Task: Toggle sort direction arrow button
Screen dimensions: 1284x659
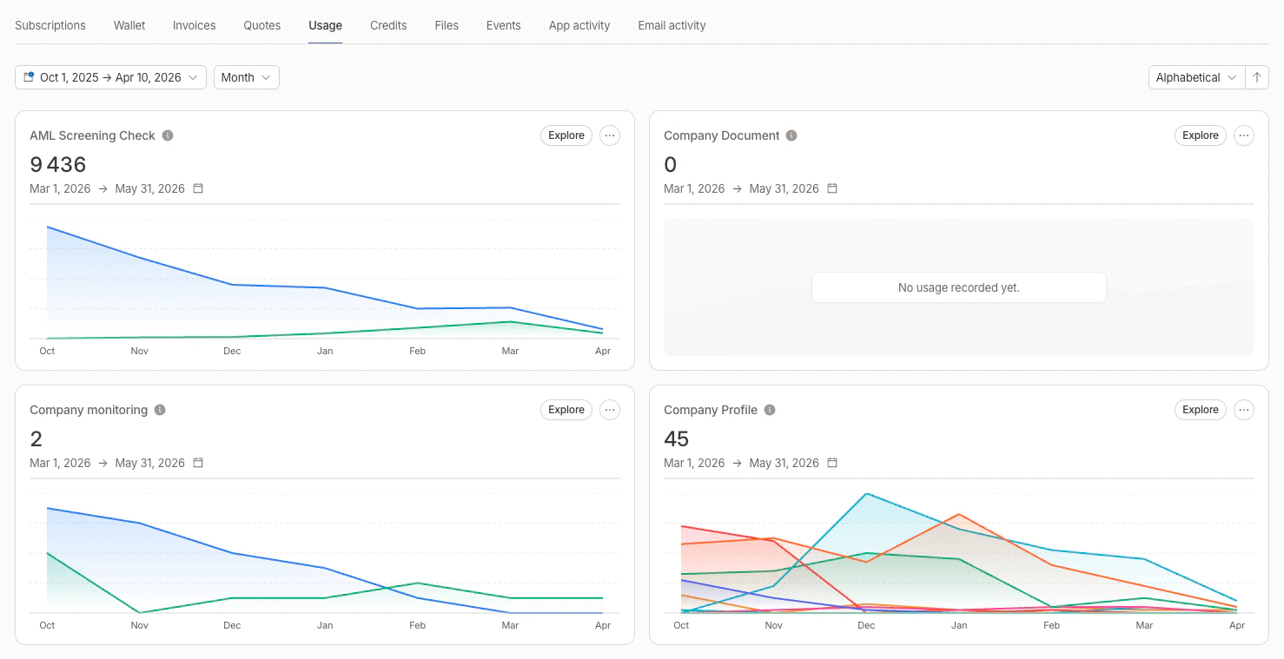Action: (x=1256, y=77)
